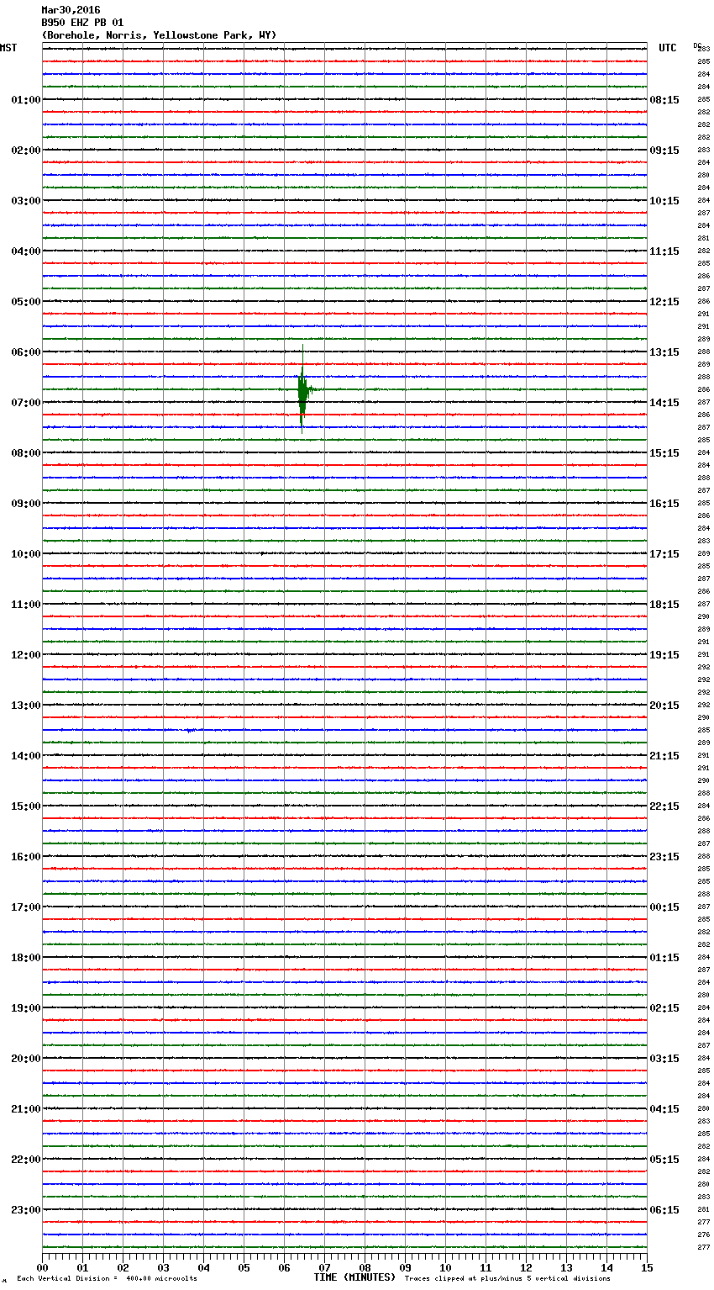Click the Borehole, Norris, Yellowstone Park location text
Screen dimensions: 714x1290
coord(159,35)
